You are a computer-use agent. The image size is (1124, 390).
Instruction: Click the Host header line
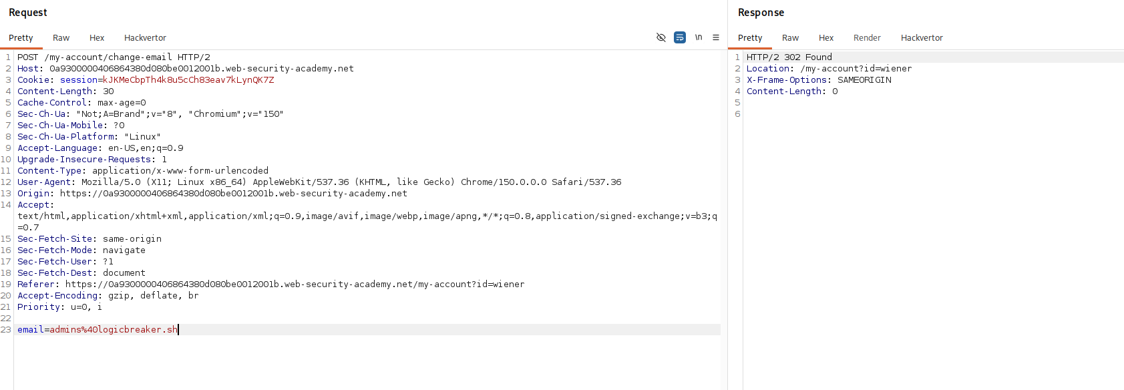(x=186, y=69)
